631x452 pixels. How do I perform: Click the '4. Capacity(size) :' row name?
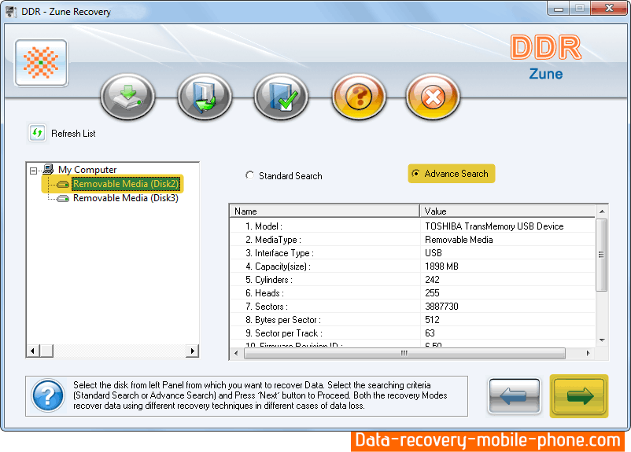[x=278, y=266]
